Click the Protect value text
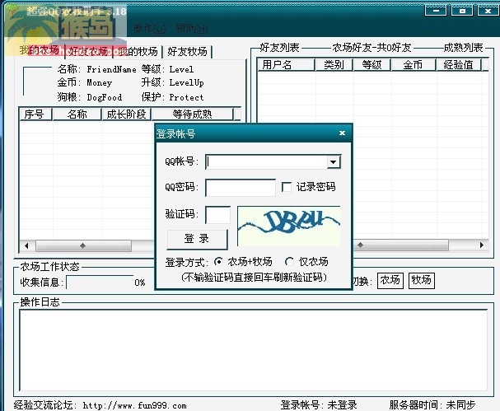Screen dimensions: 500x411 [186, 97]
